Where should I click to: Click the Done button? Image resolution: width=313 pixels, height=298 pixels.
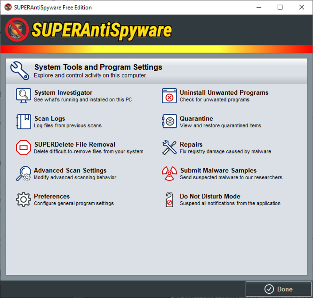278,289
